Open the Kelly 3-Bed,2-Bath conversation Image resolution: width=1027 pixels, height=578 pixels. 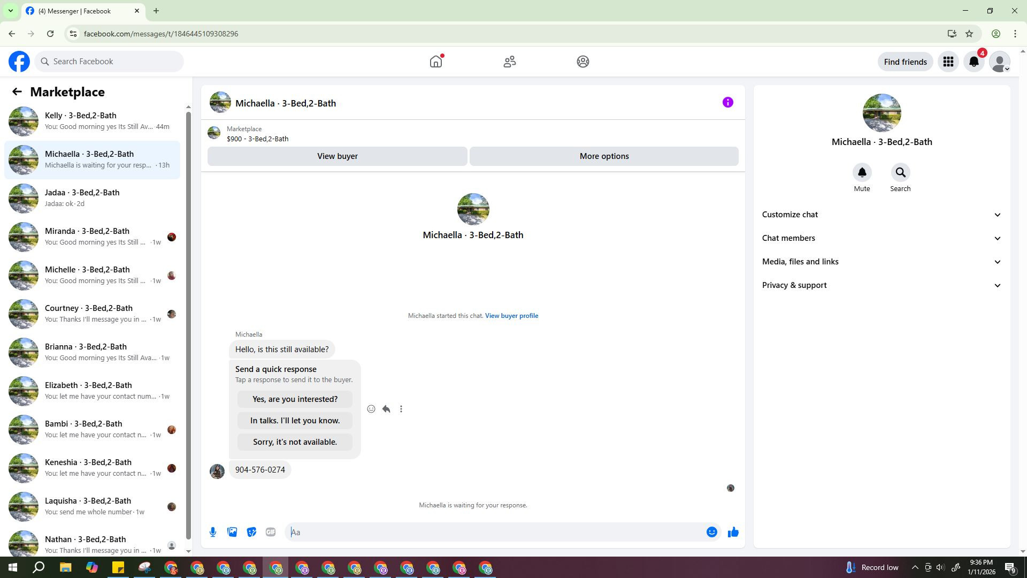[x=92, y=121]
